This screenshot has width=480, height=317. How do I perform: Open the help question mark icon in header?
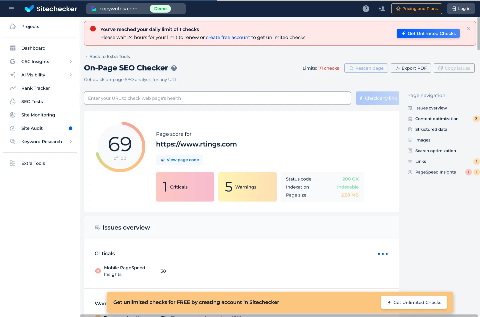(366, 9)
